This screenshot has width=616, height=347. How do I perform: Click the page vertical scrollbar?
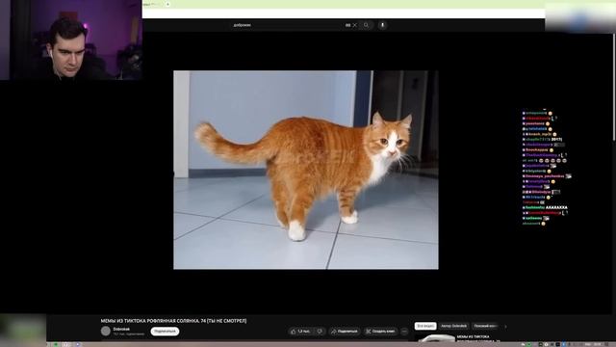click(x=614, y=87)
